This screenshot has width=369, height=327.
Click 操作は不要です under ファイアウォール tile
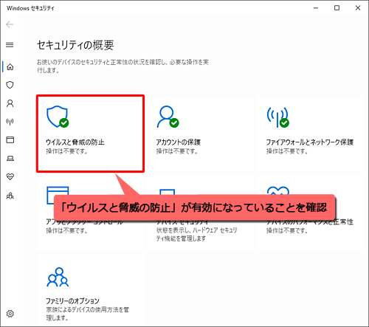pos(287,151)
